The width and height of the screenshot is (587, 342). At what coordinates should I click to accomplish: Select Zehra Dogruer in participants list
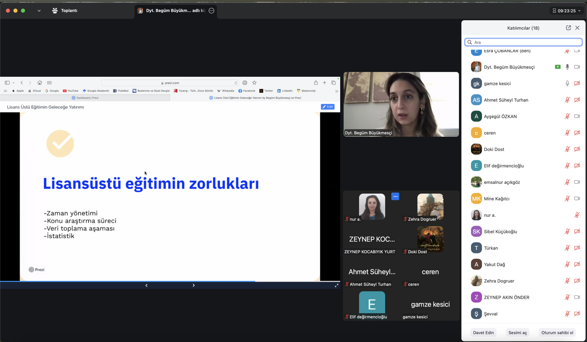499,281
